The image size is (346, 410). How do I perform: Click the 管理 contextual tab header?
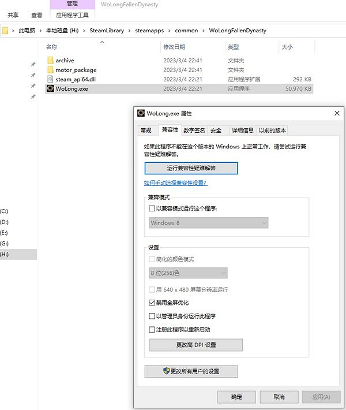pos(72,3)
